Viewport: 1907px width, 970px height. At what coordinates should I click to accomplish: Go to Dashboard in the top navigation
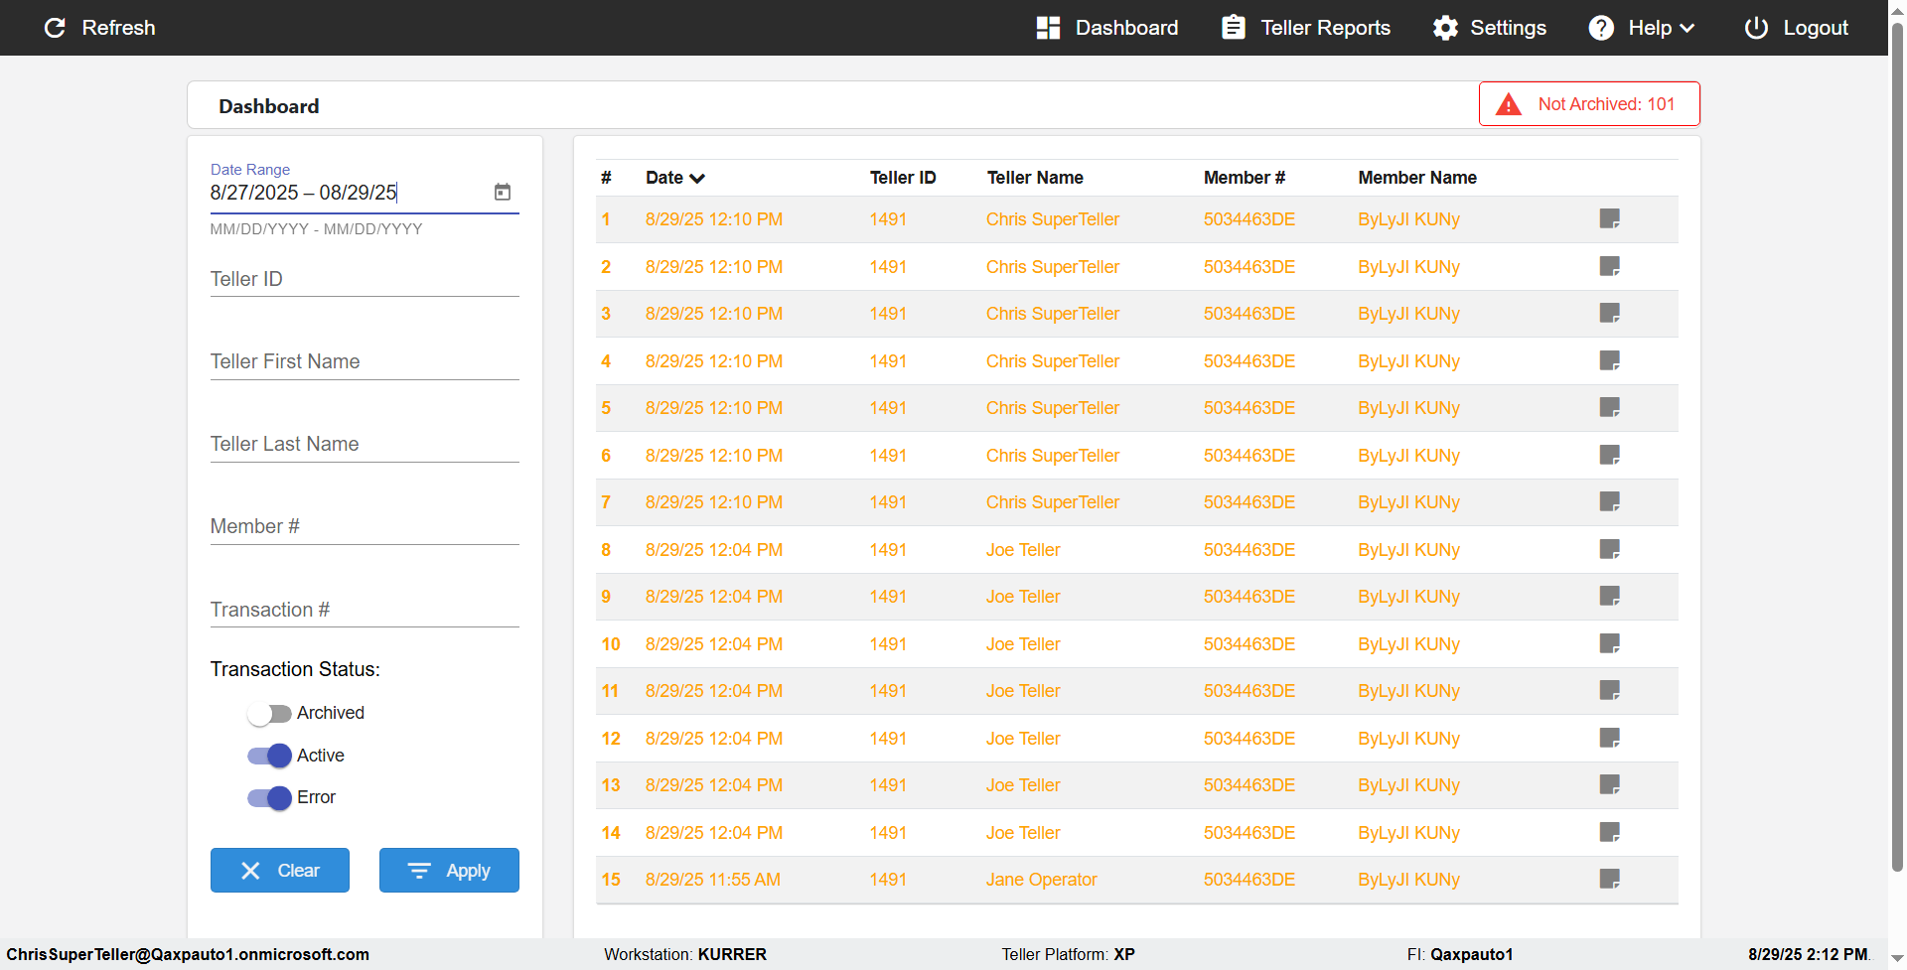(1106, 28)
